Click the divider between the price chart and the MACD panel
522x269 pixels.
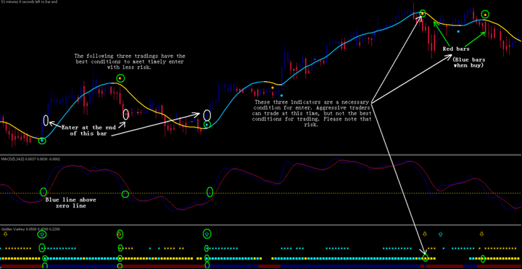click(x=261, y=154)
